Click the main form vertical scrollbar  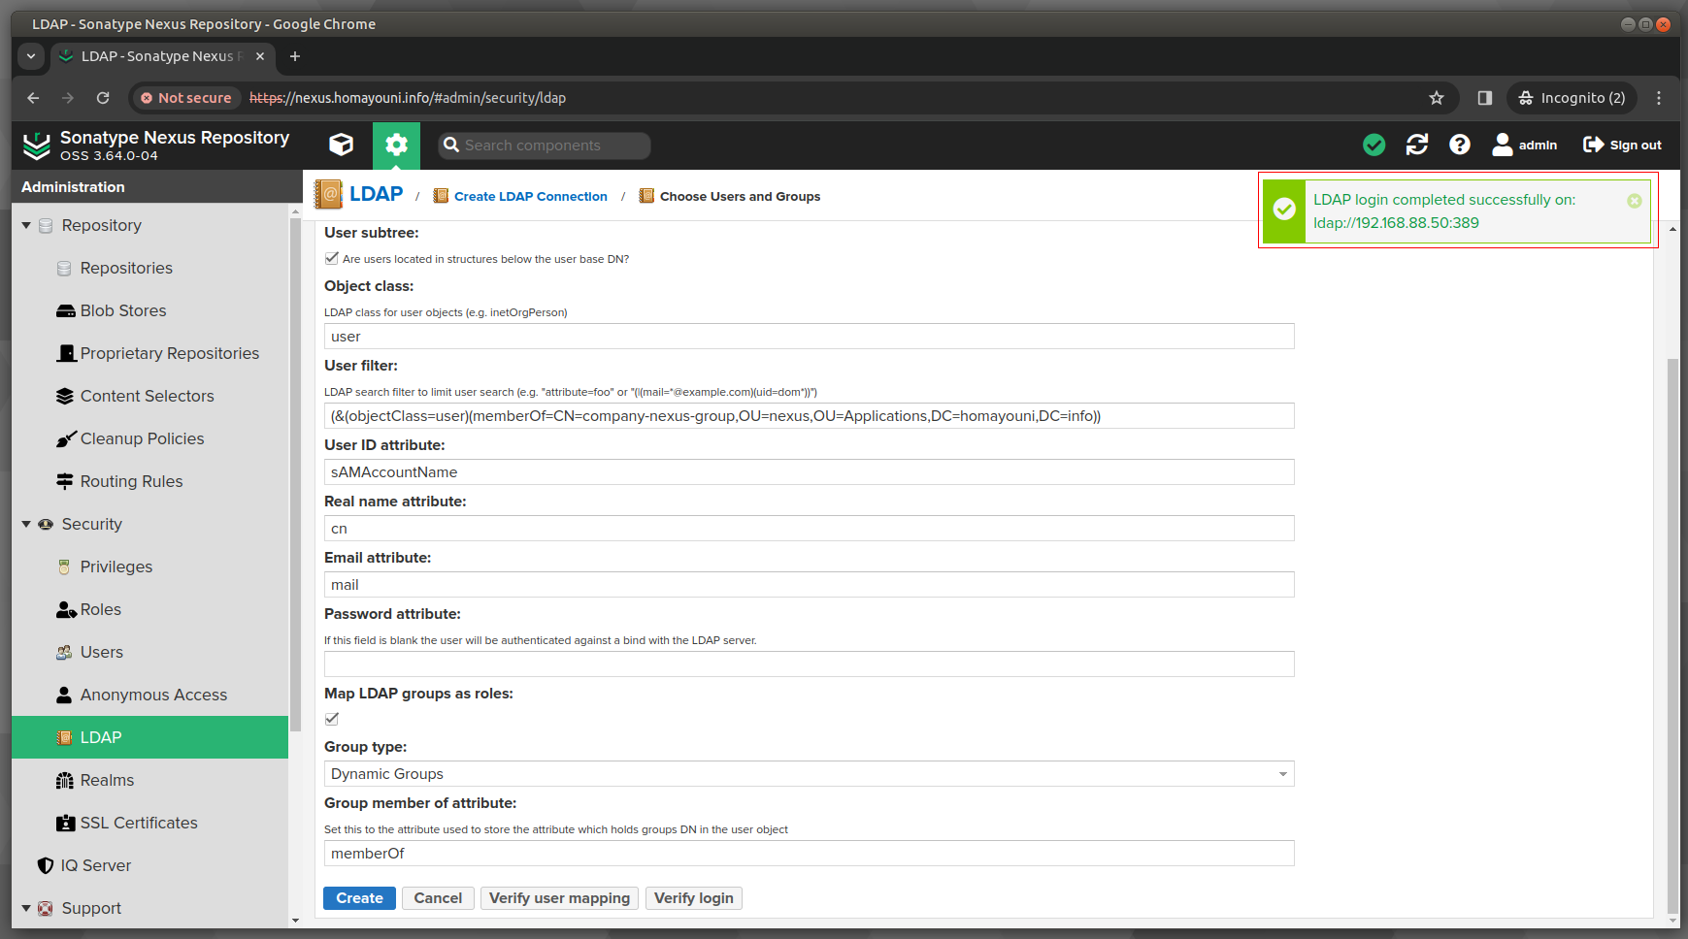pos(1672,635)
